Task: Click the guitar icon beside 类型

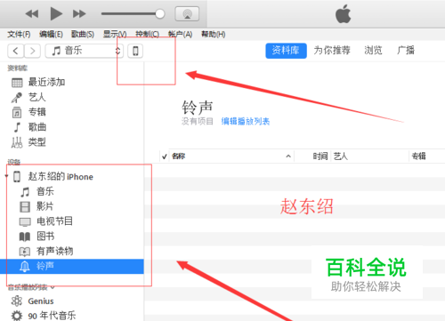Action: pos(17,142)
